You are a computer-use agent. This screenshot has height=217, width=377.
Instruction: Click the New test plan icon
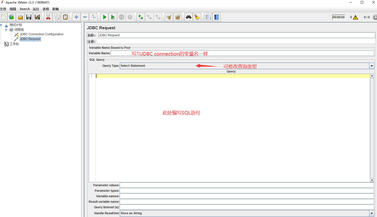coord(4,17)
